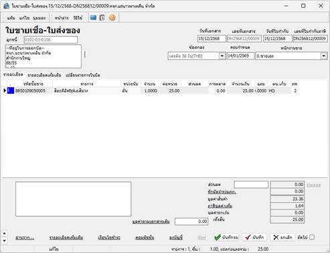Click the row pointer arrow beside line 1
The height and width of the screenshot is (253, 330).
click(5, 90)
